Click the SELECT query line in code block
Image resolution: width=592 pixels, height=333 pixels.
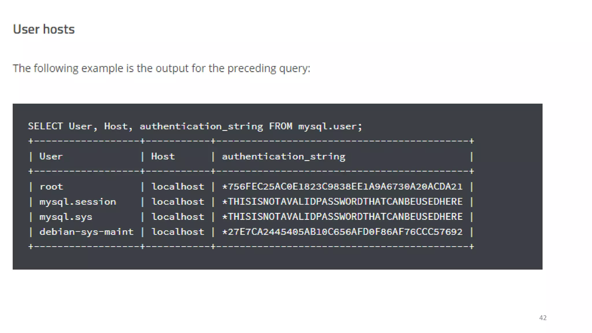click(195, 126)
